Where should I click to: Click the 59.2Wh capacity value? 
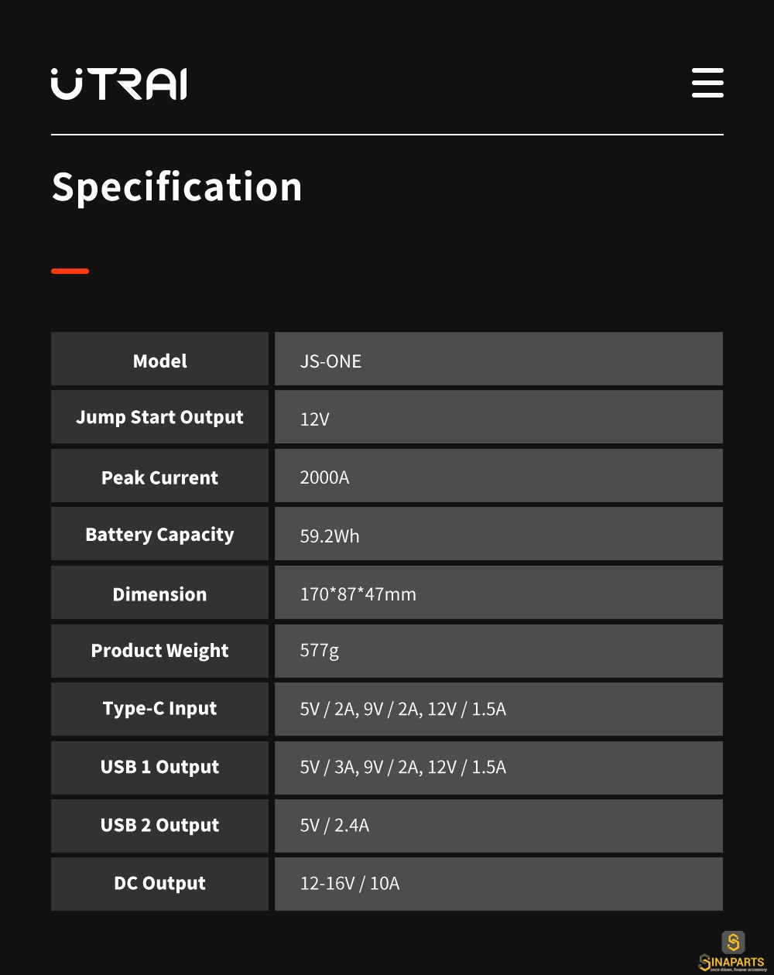click(x=330, y=536)
